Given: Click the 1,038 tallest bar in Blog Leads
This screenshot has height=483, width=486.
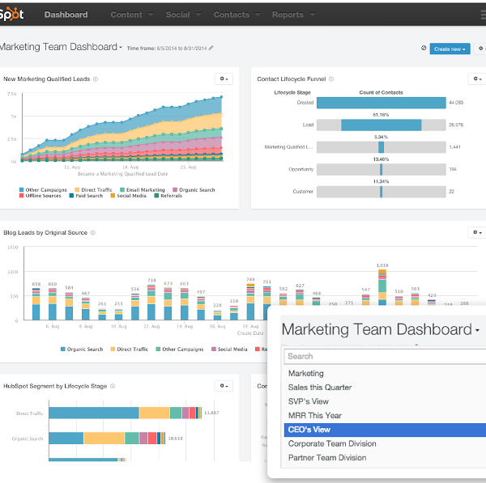Looking at the screenshot, I should pos(382,287).
